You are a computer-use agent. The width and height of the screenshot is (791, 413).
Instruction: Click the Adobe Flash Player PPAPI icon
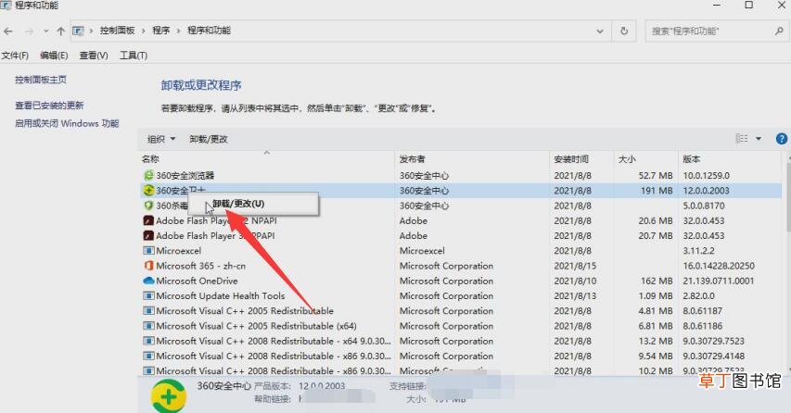(148, 235)
